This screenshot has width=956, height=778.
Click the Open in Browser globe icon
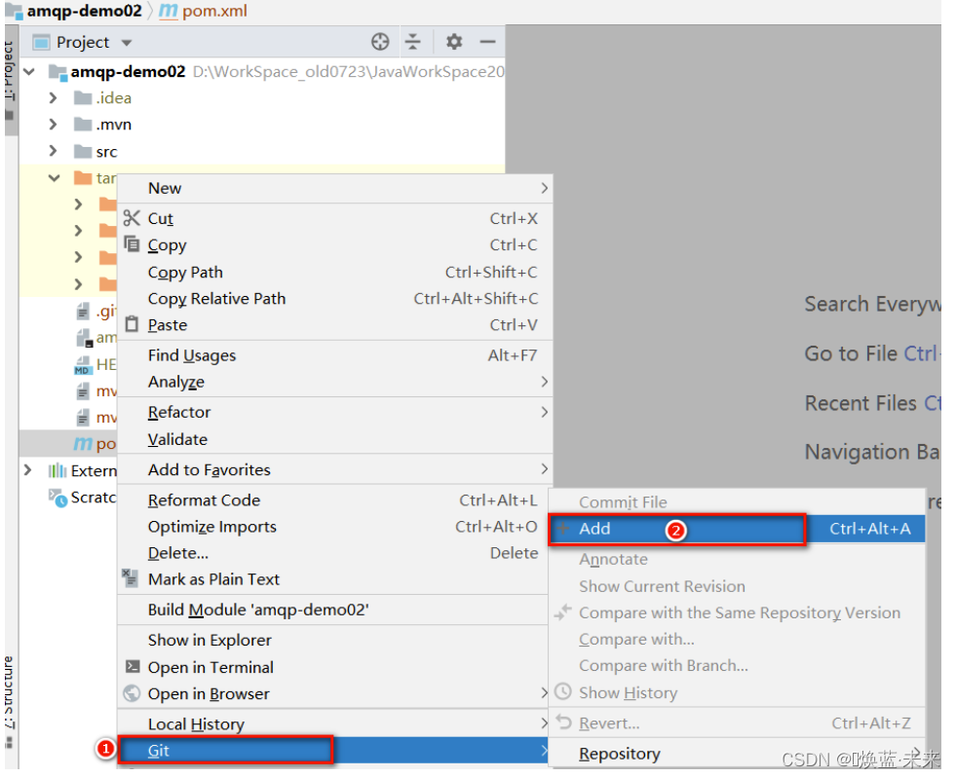click(132, 693)
